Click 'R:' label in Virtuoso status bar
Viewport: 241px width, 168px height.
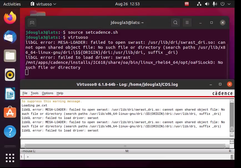pos(230,151)
